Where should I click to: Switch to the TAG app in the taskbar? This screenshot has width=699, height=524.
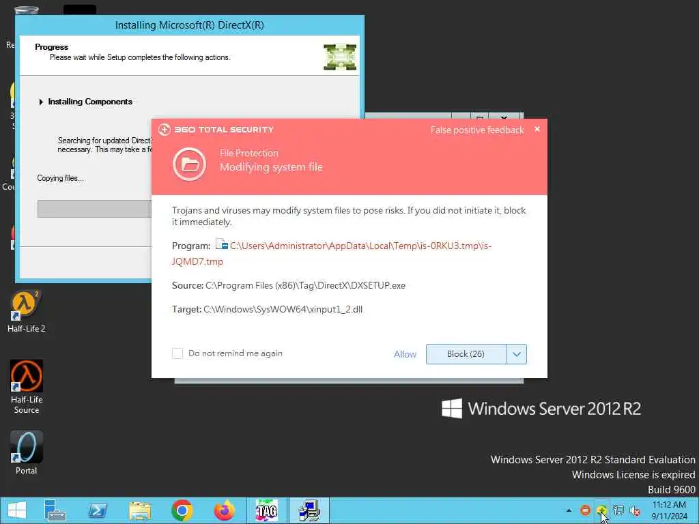point(267,510)
